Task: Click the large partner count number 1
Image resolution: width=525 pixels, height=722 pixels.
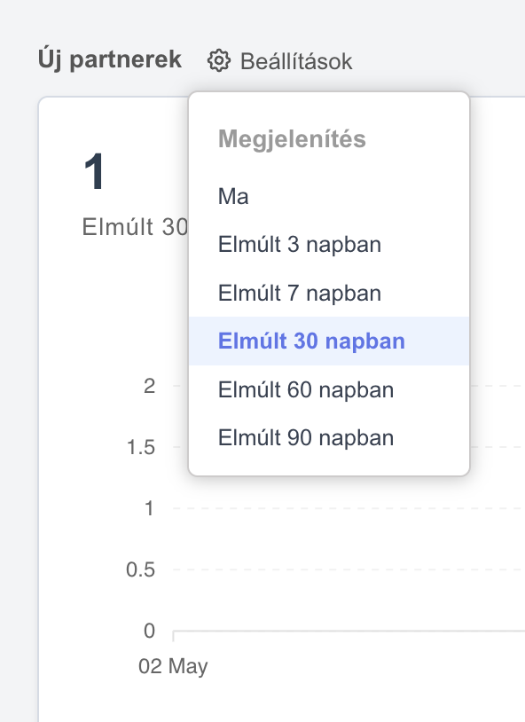Action: point(94,172)
